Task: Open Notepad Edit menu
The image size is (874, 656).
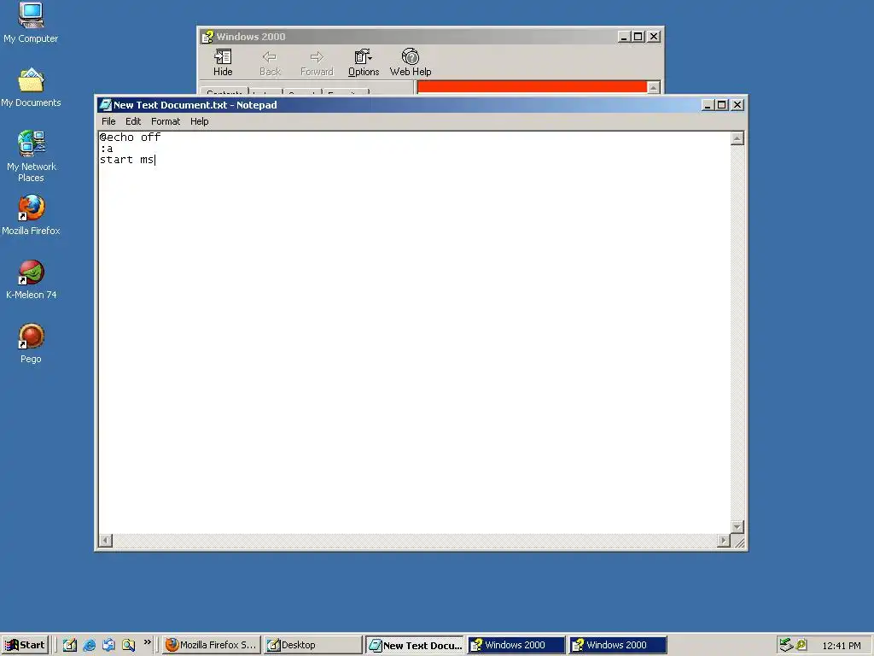Action: point(132,121)
